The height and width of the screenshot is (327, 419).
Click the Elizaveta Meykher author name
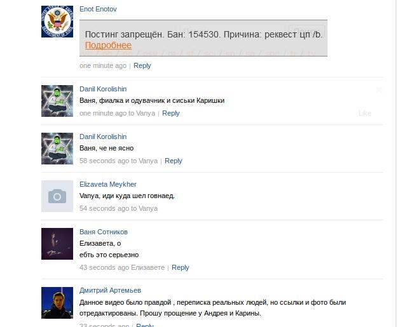coord(108,184)
